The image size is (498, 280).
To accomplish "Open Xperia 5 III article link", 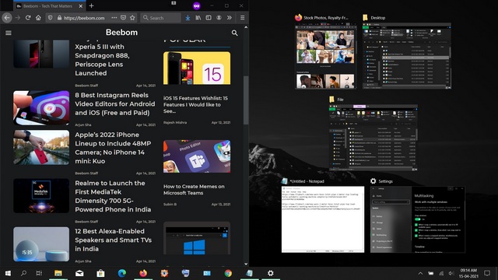I will point(102,60).
